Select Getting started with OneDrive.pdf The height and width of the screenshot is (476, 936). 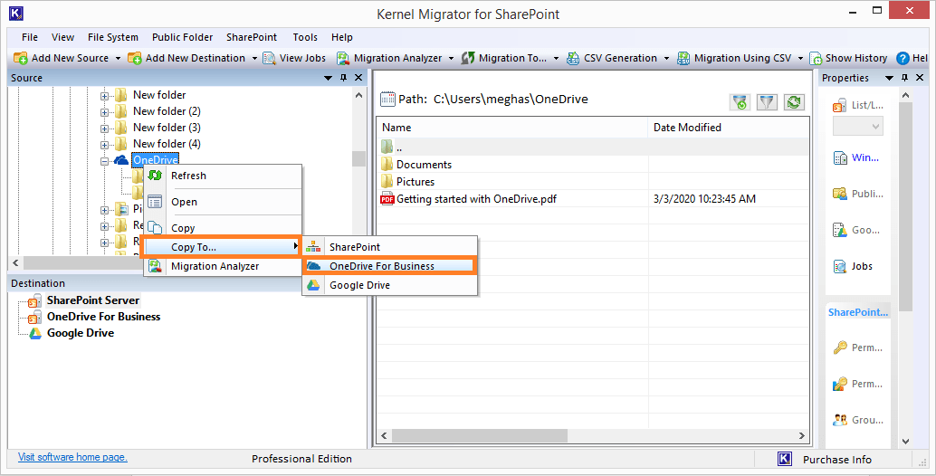[x=476, y=198]
